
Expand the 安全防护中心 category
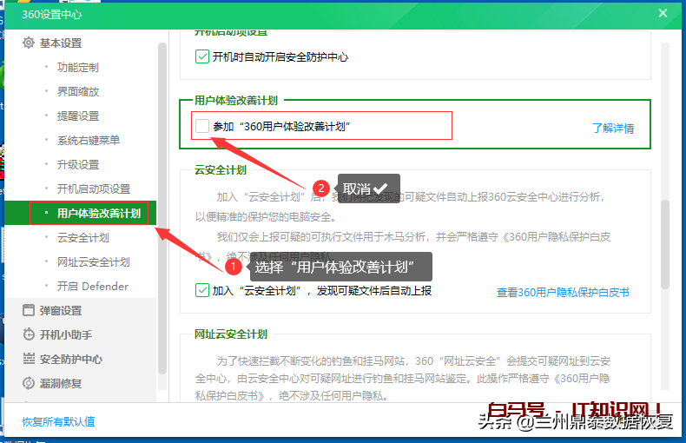click(x=71, y=359)
